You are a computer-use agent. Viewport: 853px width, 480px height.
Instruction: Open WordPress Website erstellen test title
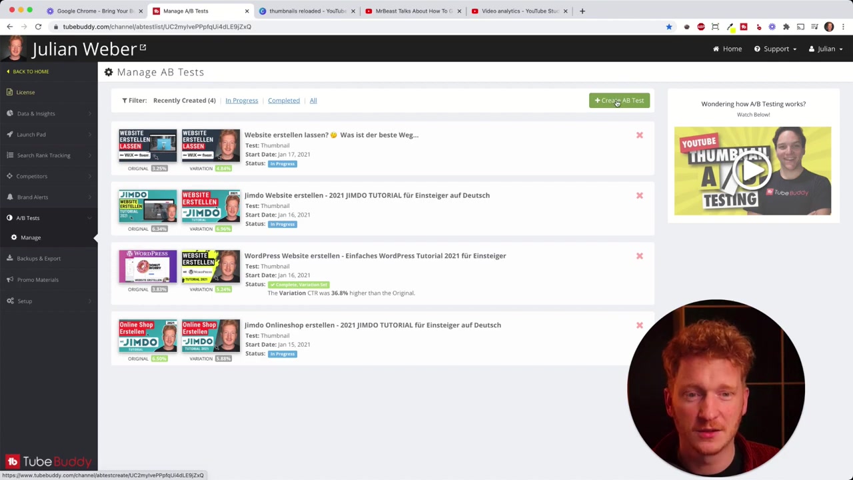click(x=375, y=256)
